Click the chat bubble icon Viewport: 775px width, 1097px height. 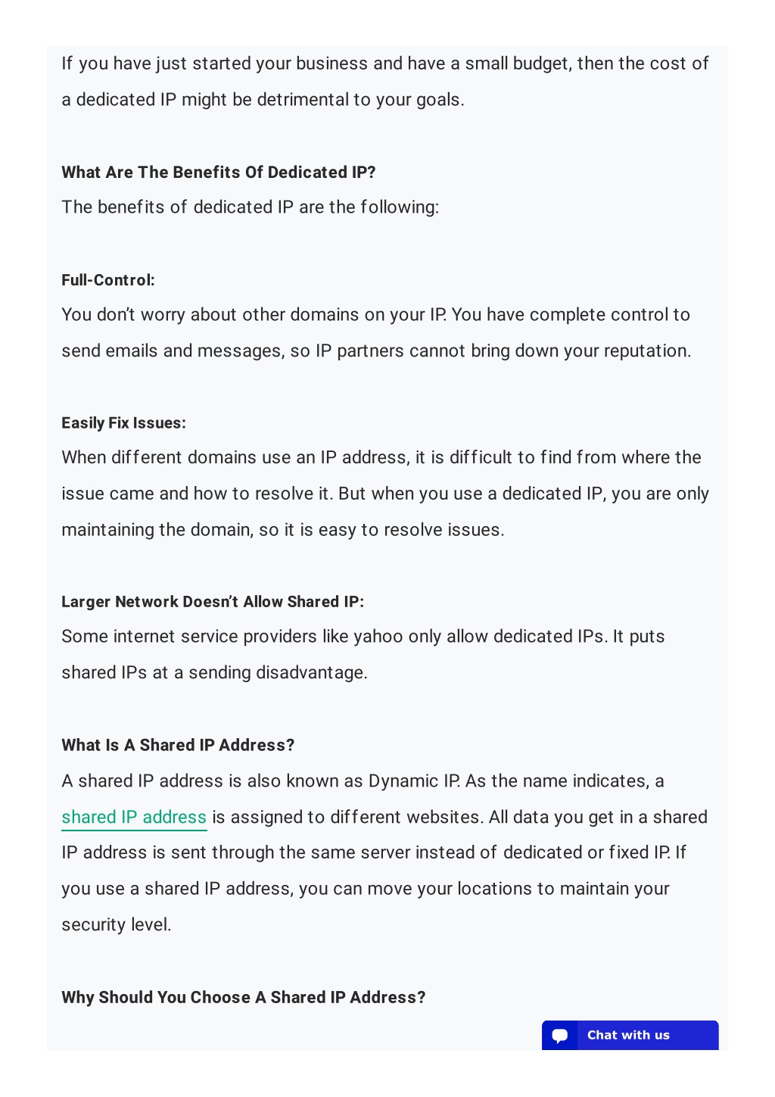click(560, 1036)
